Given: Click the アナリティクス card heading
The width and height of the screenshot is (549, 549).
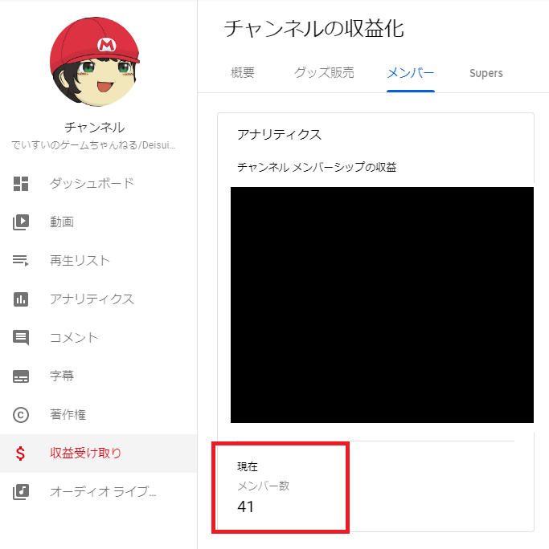Looking at the screenshot, I should click(x=279, y=135).
